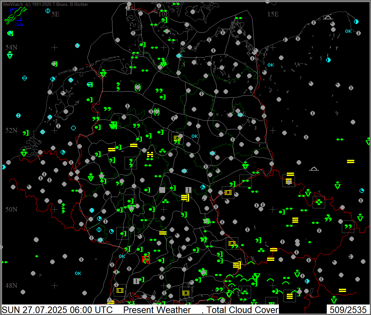The image size is (371, 315).
Task: Click OK marker nearest the 54N 15E cross
Action: point(271,65)
